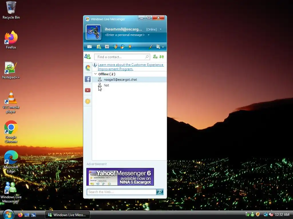293x219 pixels.
Task: Click the web search magnifier button
Action: pyautogui.click(x=160, y=192)
